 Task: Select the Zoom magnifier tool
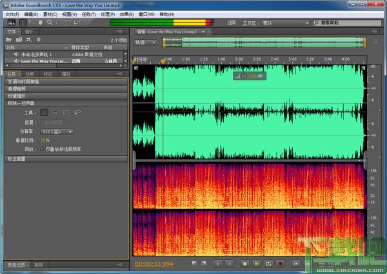click(50, 23)
